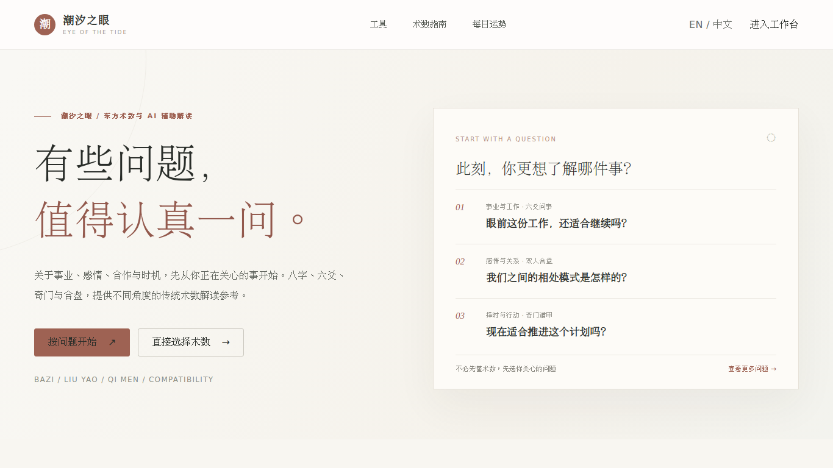Select question 我们之间的相处模式是怎样的？
833x468 pixels.
point(616,271)
